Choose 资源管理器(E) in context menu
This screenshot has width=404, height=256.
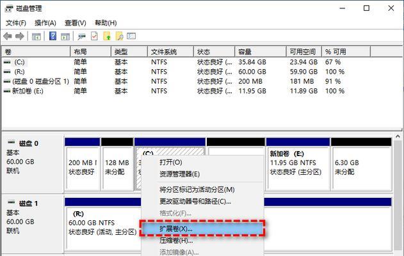(x=202, y=174)
